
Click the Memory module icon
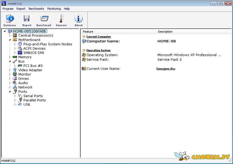(x=15, y=57)
